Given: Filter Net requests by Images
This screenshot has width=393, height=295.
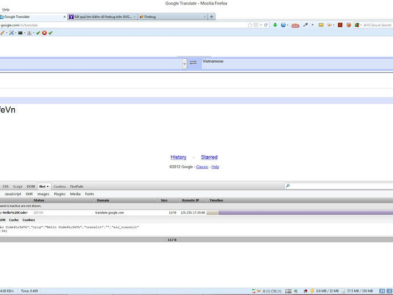Looking at the screenshot, I should 43,194.
